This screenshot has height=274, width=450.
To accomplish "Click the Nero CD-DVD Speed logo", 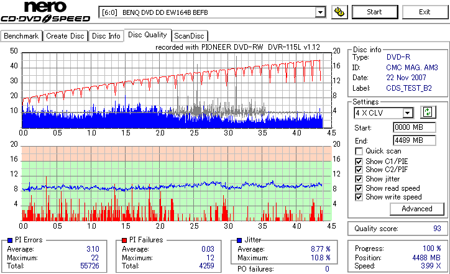I will (45, 12).
